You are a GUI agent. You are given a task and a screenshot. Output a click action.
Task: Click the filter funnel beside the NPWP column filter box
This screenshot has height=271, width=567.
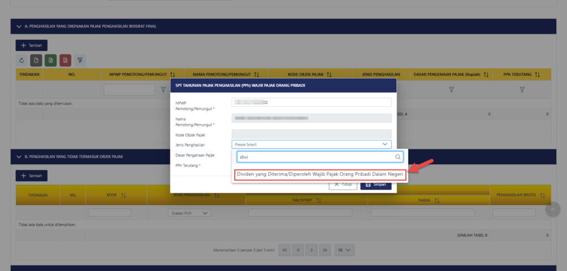point(155,90)
